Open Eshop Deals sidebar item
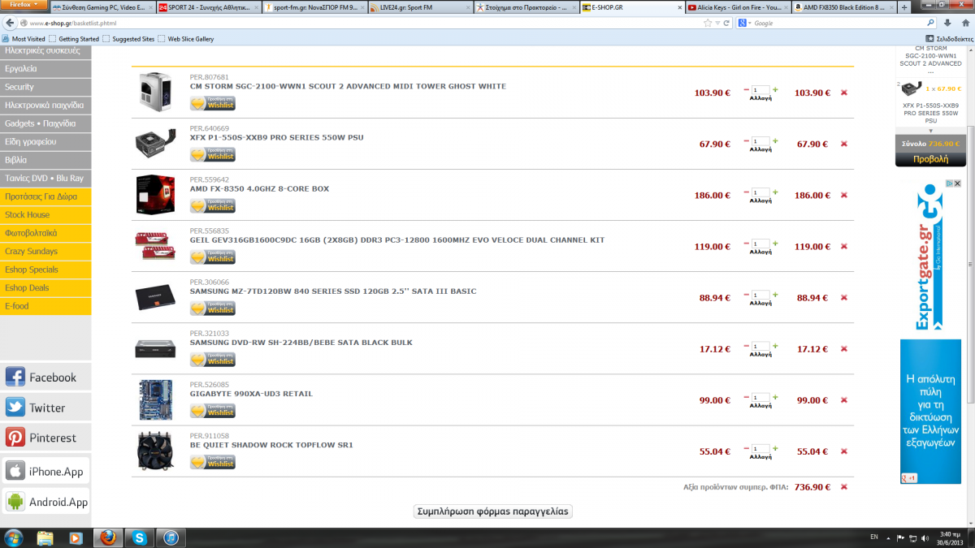 45,287
